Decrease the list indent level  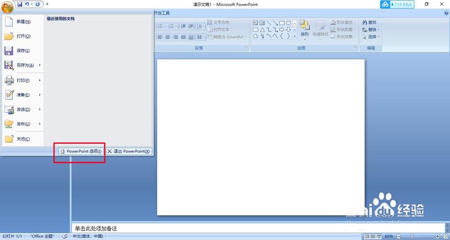point(183,27)
